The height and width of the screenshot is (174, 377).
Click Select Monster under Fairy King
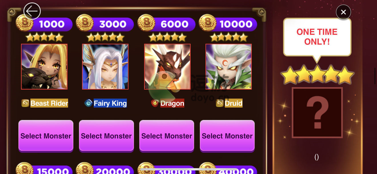tap(106, 136)
